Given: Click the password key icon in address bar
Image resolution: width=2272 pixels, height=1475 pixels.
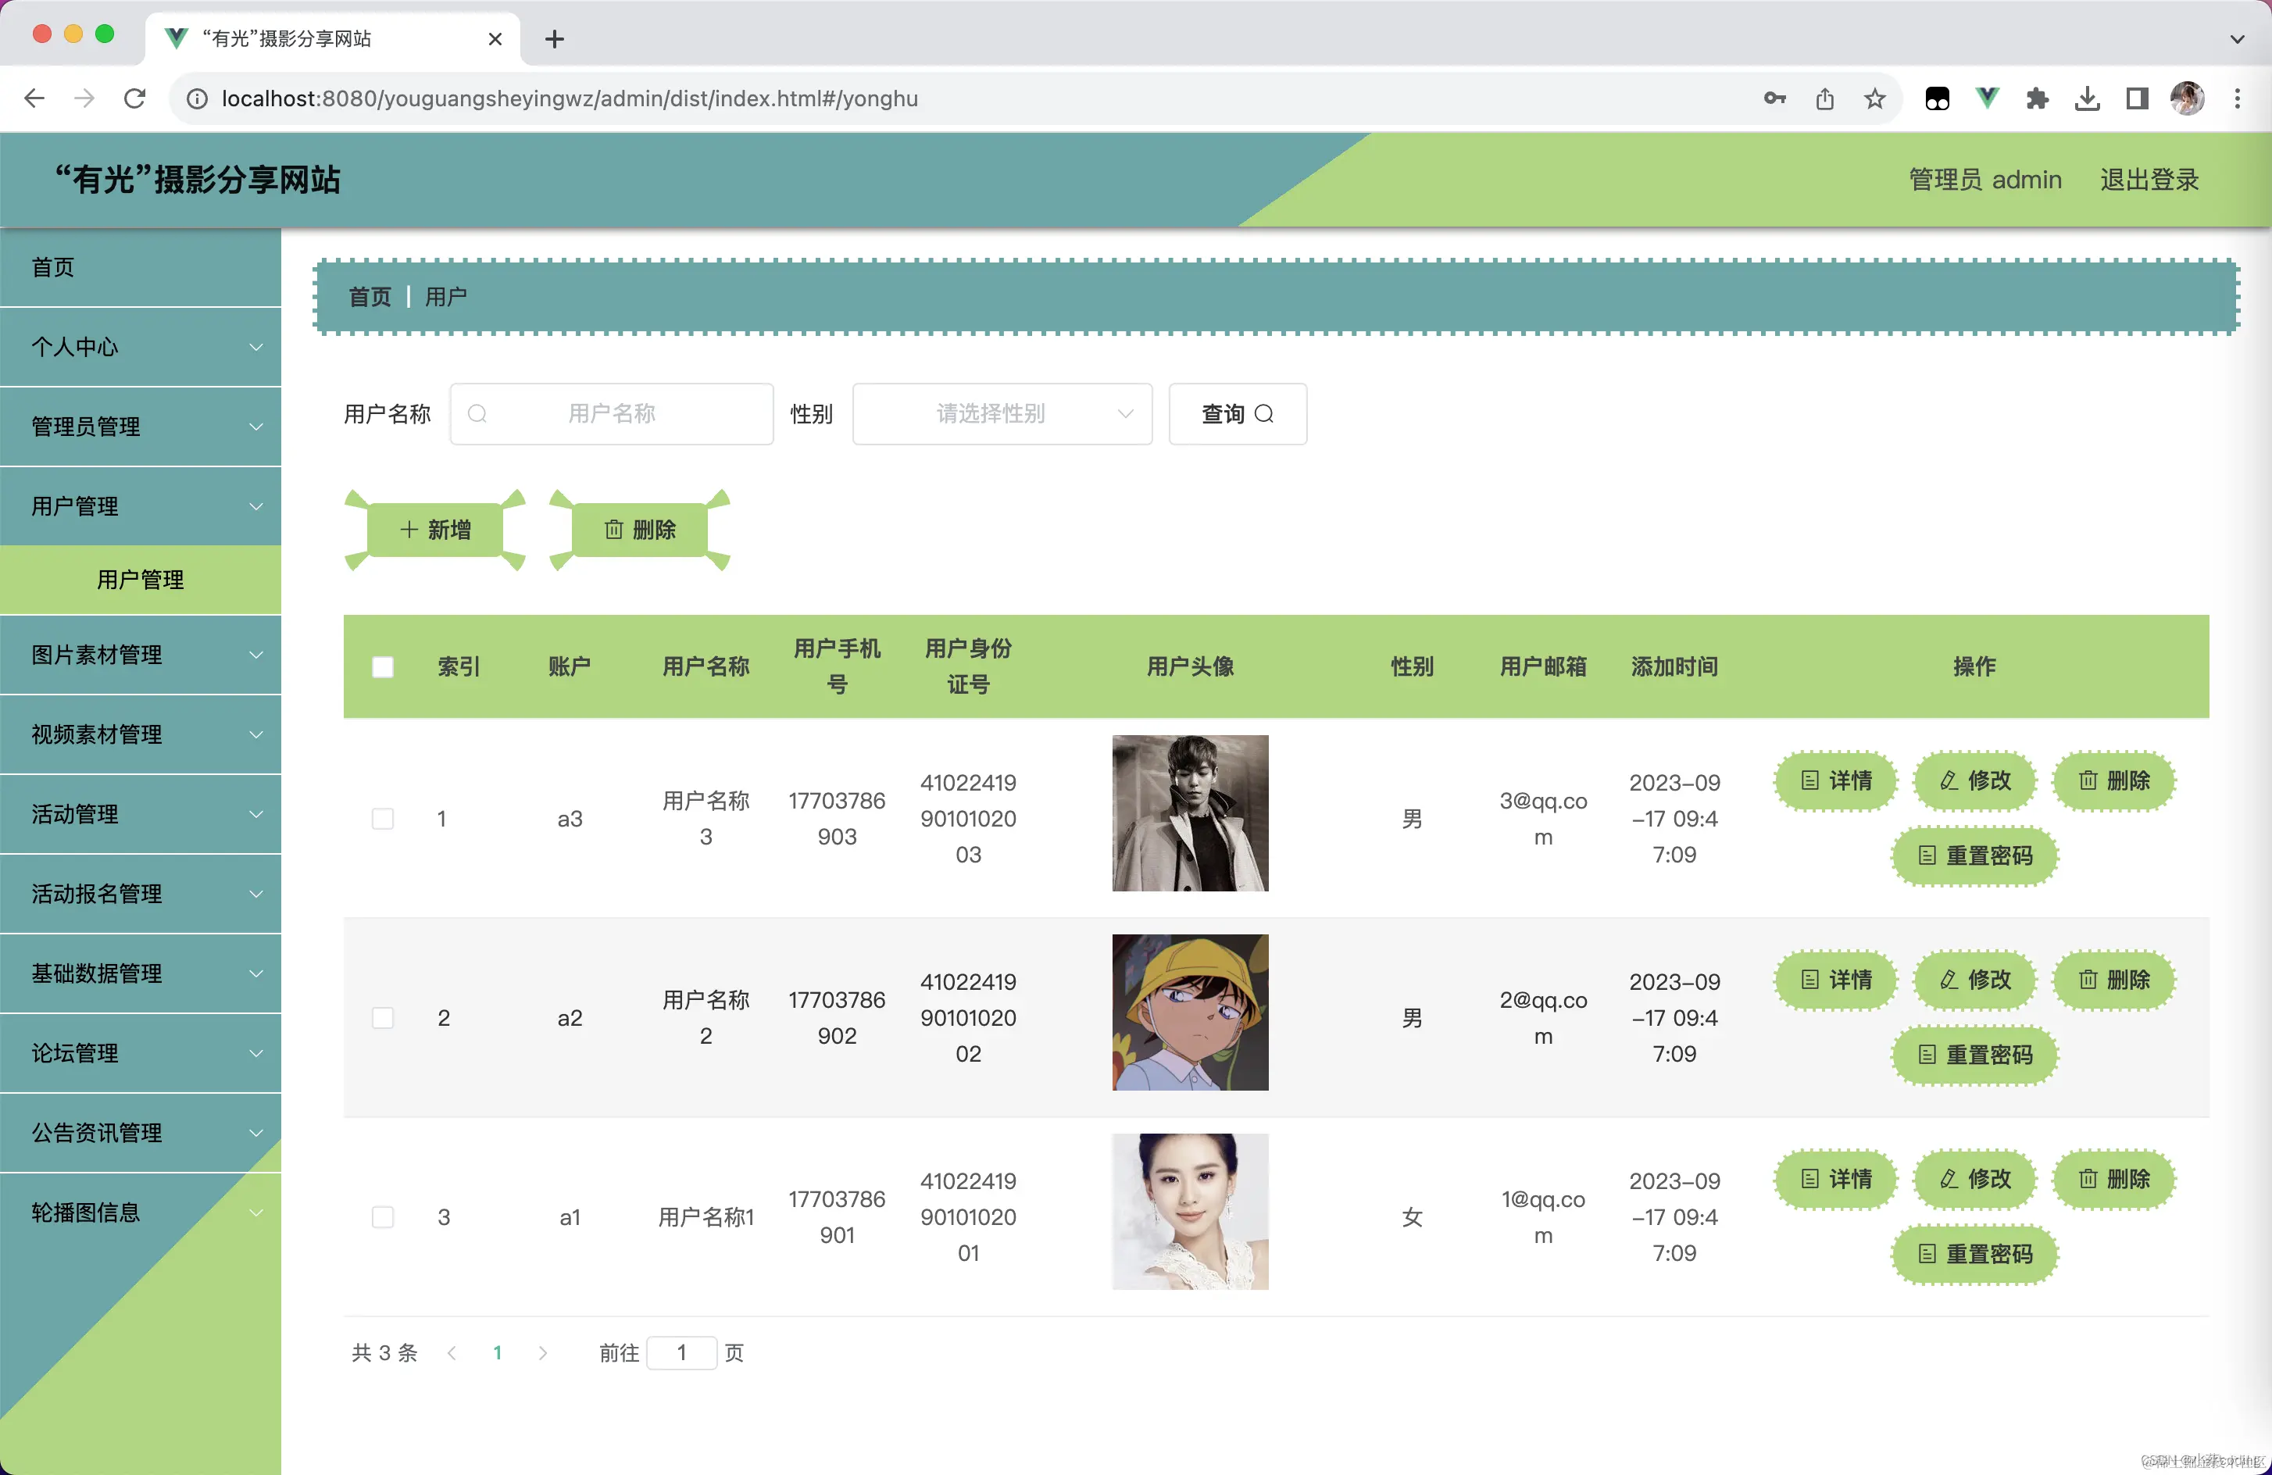Looking at the screenshot, I should 1774,98.
